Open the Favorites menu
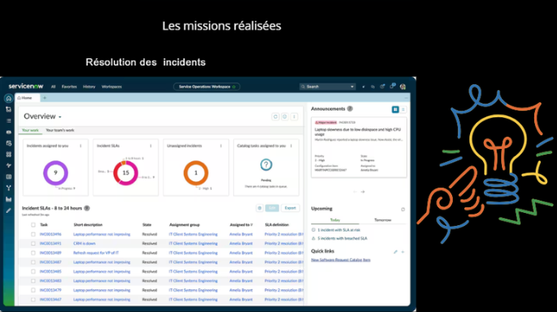The image size is (557, 312). pyautogui.click(x=69, y=87)
